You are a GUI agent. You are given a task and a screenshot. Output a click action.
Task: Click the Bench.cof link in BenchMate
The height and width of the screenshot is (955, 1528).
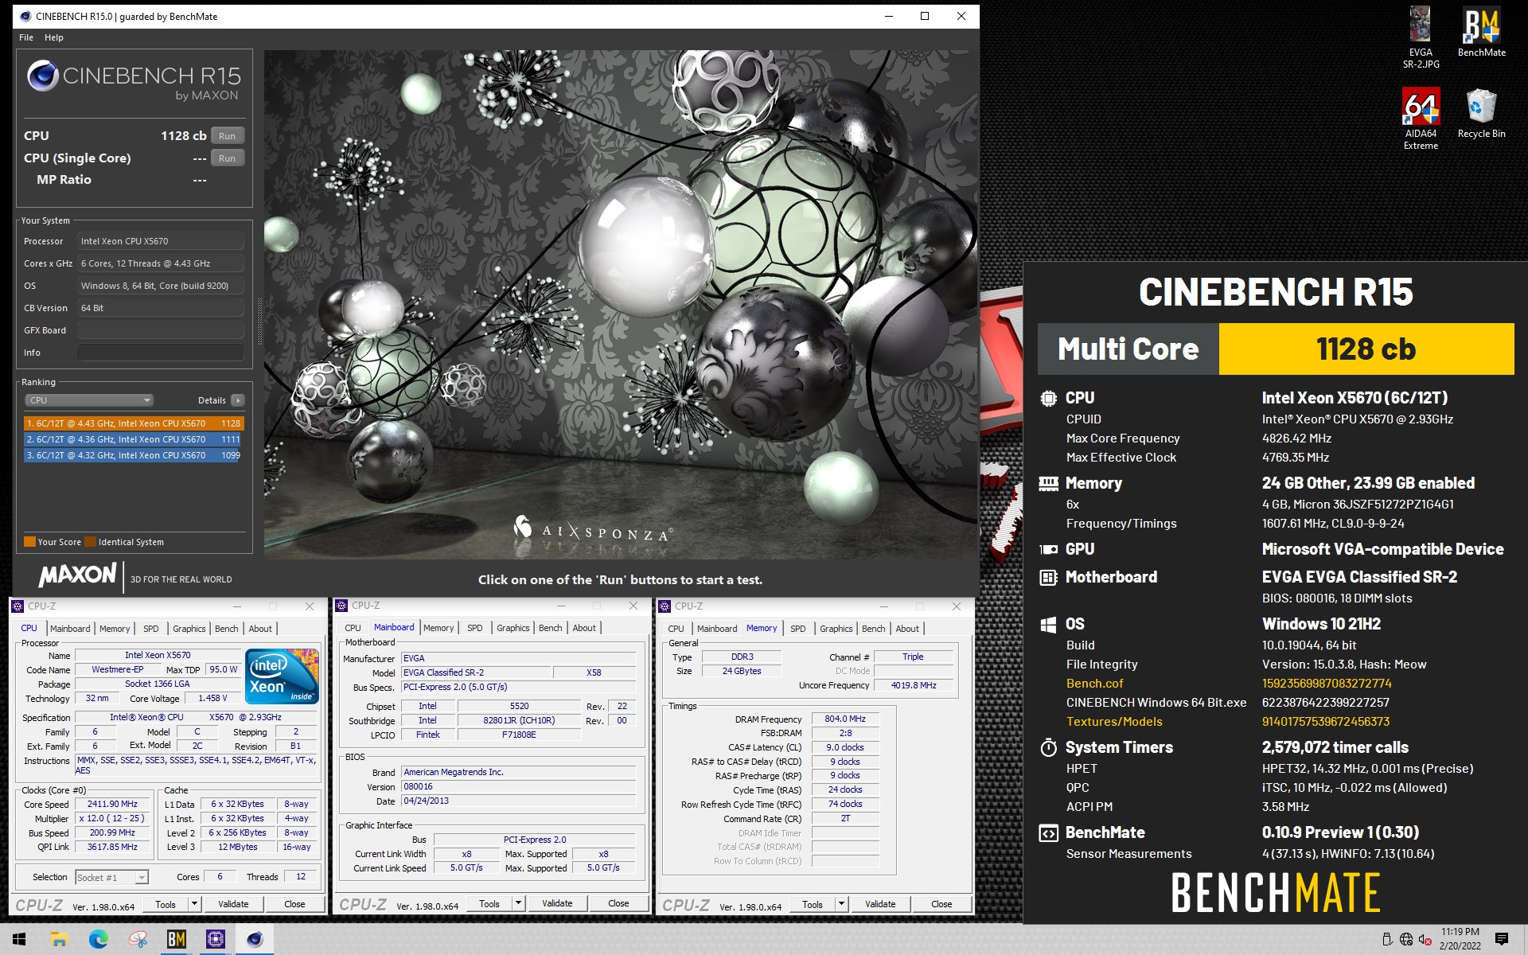[1094, 684]
